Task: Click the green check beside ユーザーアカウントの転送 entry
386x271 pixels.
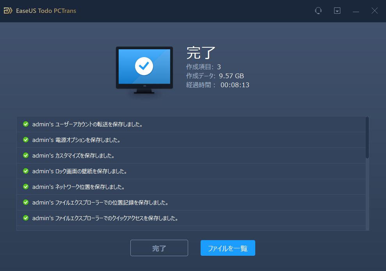Action: (25, 124)
